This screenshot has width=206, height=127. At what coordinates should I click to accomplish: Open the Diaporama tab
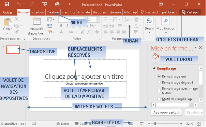99,12
